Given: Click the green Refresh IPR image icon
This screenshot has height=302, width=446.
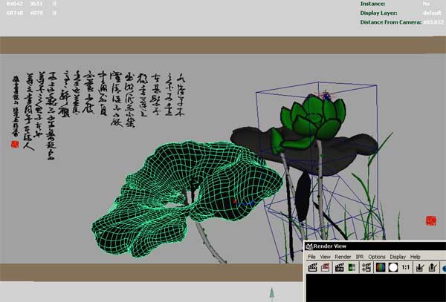Looking at the screenshot, I should [352, 267].
